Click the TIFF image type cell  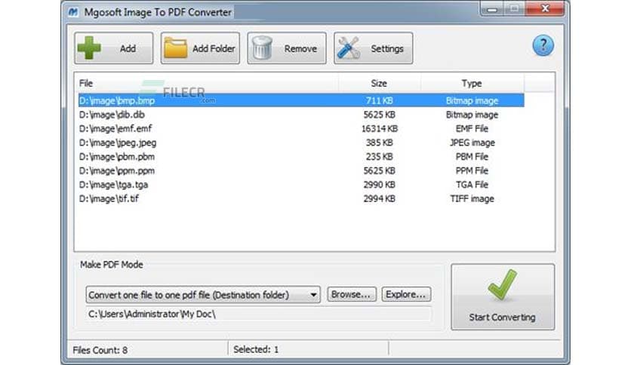click(x=472, y=198)
